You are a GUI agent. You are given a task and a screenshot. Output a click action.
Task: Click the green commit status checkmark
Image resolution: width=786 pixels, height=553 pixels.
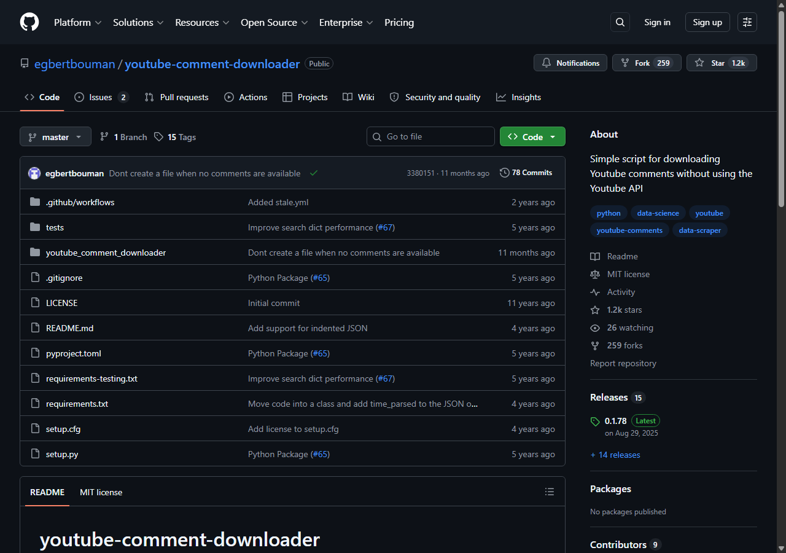pos(314,173)
